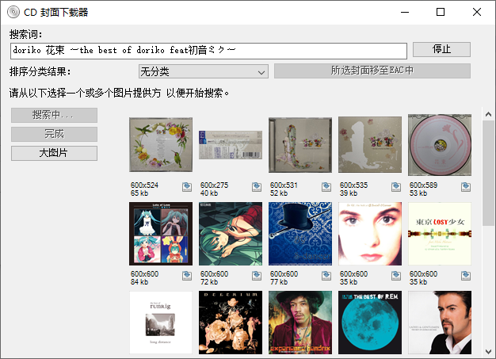The height and width of the screenshot is (359, 496).
Task: Select the floral wreath cover thumbnail
Action: [x=160, y=146]
